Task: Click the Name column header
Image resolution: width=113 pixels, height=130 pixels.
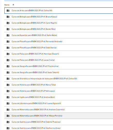Action: point(7,5)
